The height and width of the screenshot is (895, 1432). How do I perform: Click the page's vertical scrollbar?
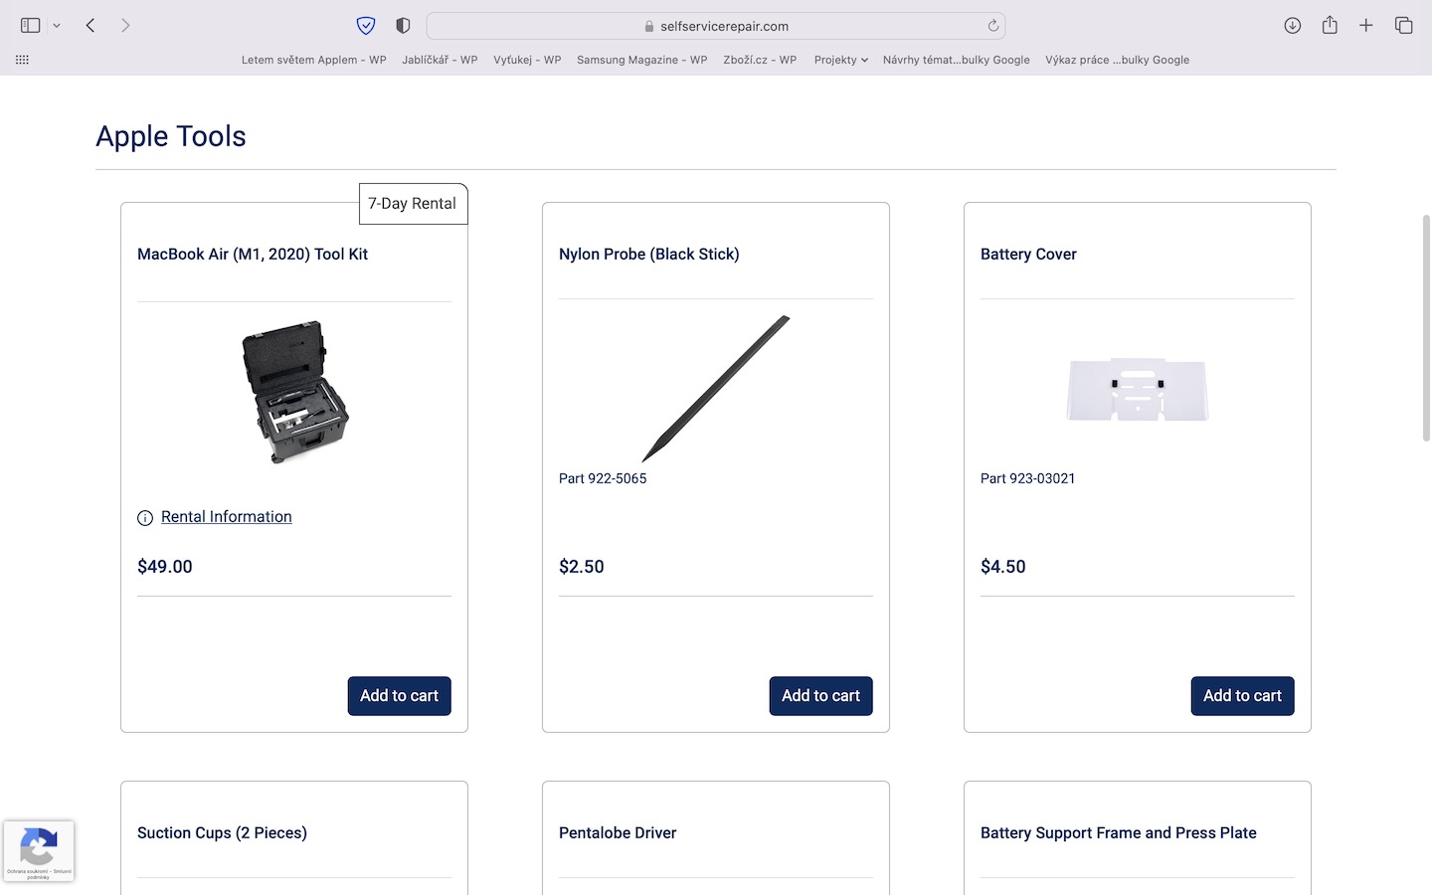click(1426, 328)
